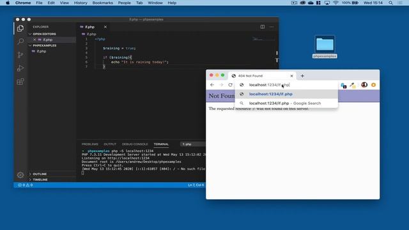This screenshot has height=230, width=409.
Task: Click the Chrome address bar field
Action: pos(286,85)
